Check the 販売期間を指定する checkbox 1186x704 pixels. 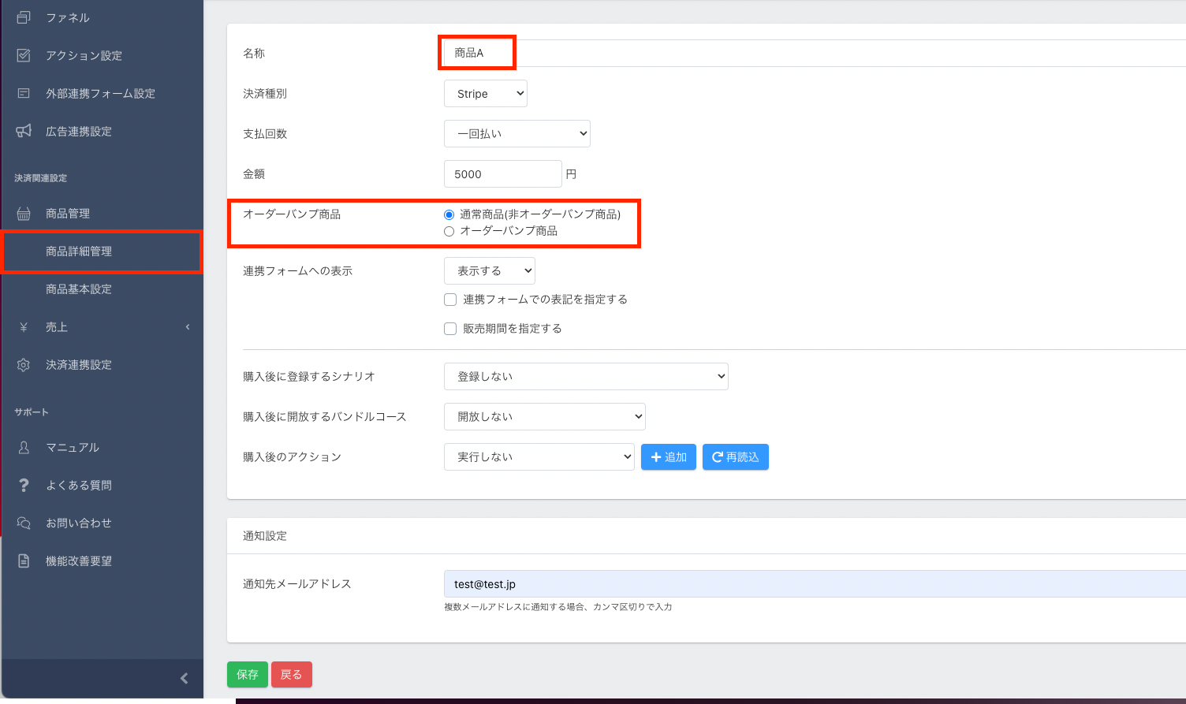tap(450, 329)
